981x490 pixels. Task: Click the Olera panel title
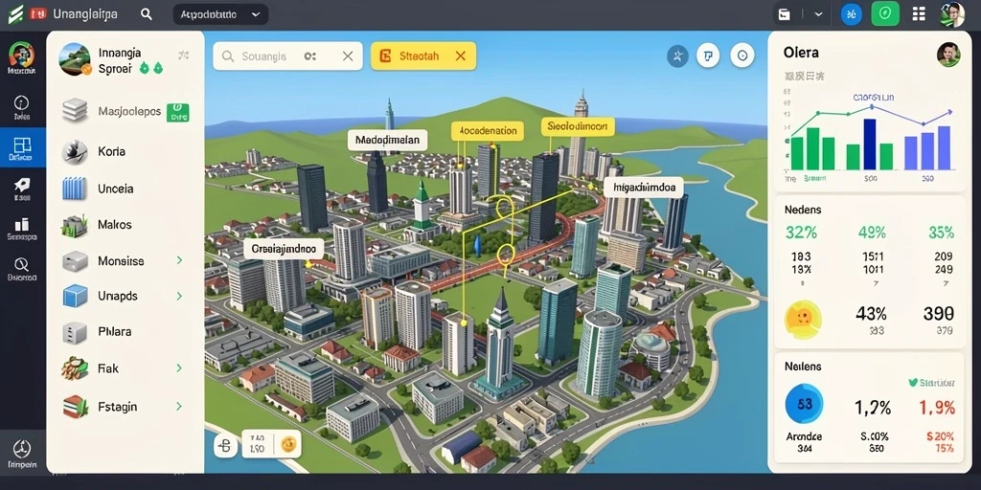801,53
